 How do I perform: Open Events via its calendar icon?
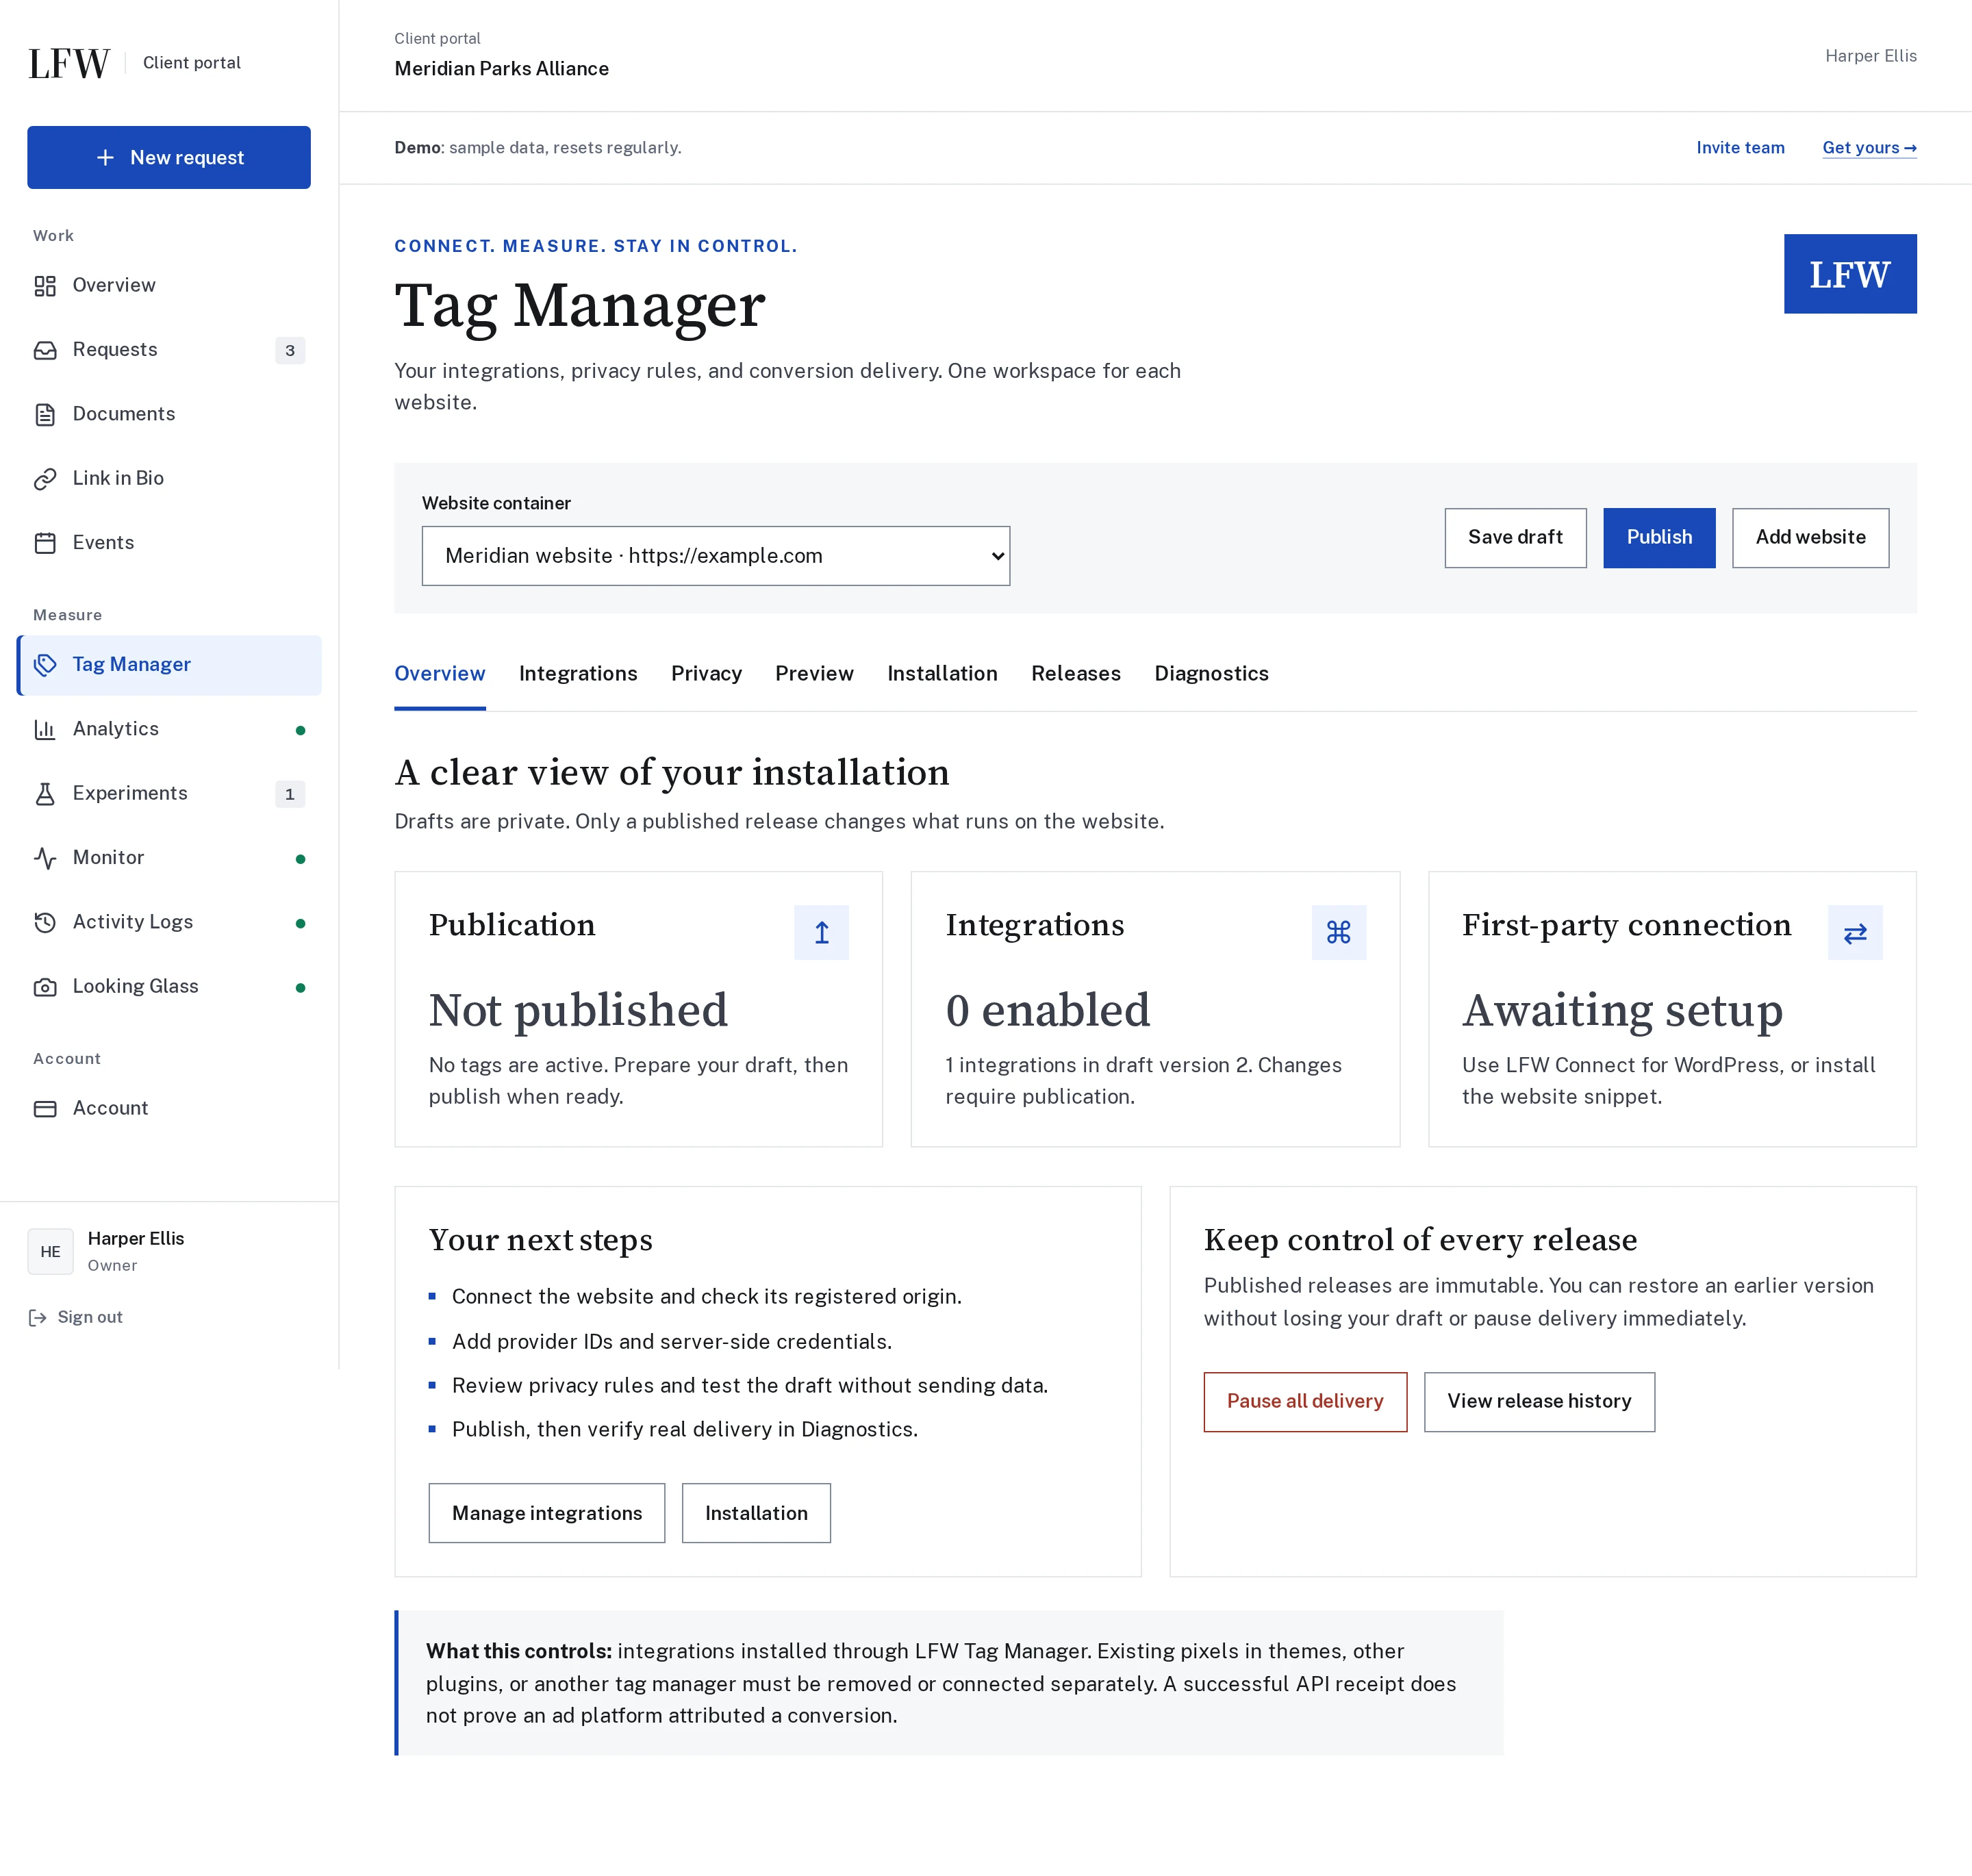[x=45, y=543]
